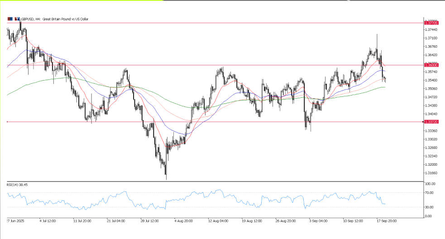445x239 pixels.
Task: Click the RSI 70.00 level label
Action: click(x=430, y=193)
